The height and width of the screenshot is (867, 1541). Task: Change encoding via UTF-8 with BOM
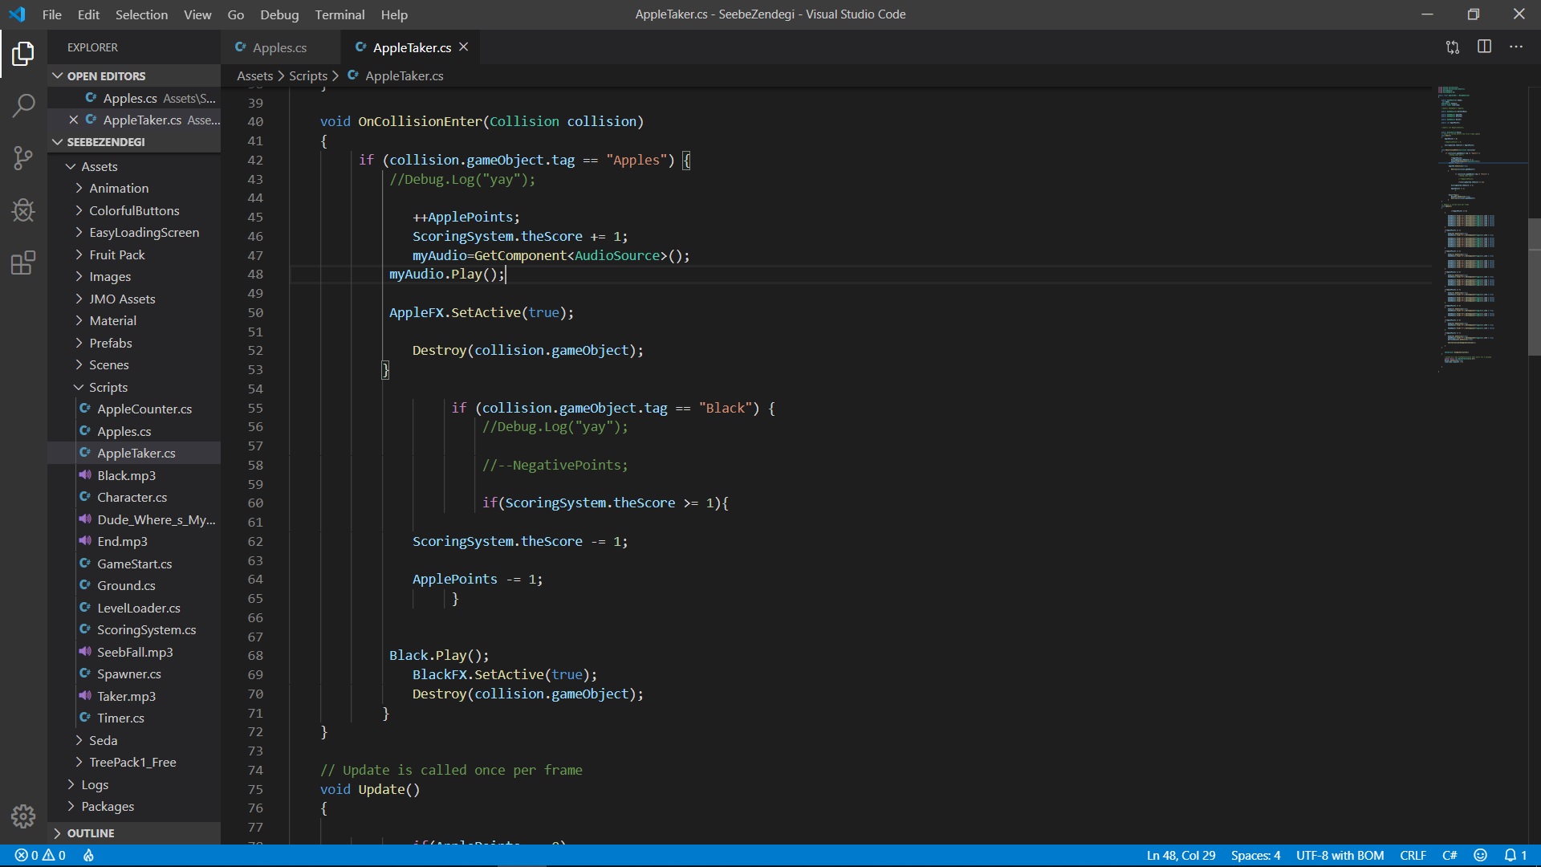tap(1340, 856)
